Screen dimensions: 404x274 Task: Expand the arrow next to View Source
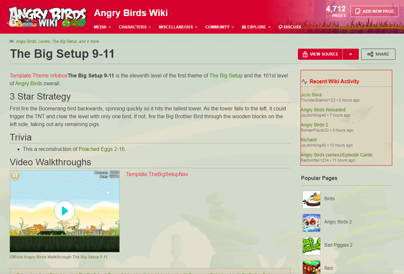click(351, 54)
